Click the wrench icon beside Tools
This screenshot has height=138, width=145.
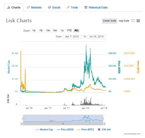68,7
